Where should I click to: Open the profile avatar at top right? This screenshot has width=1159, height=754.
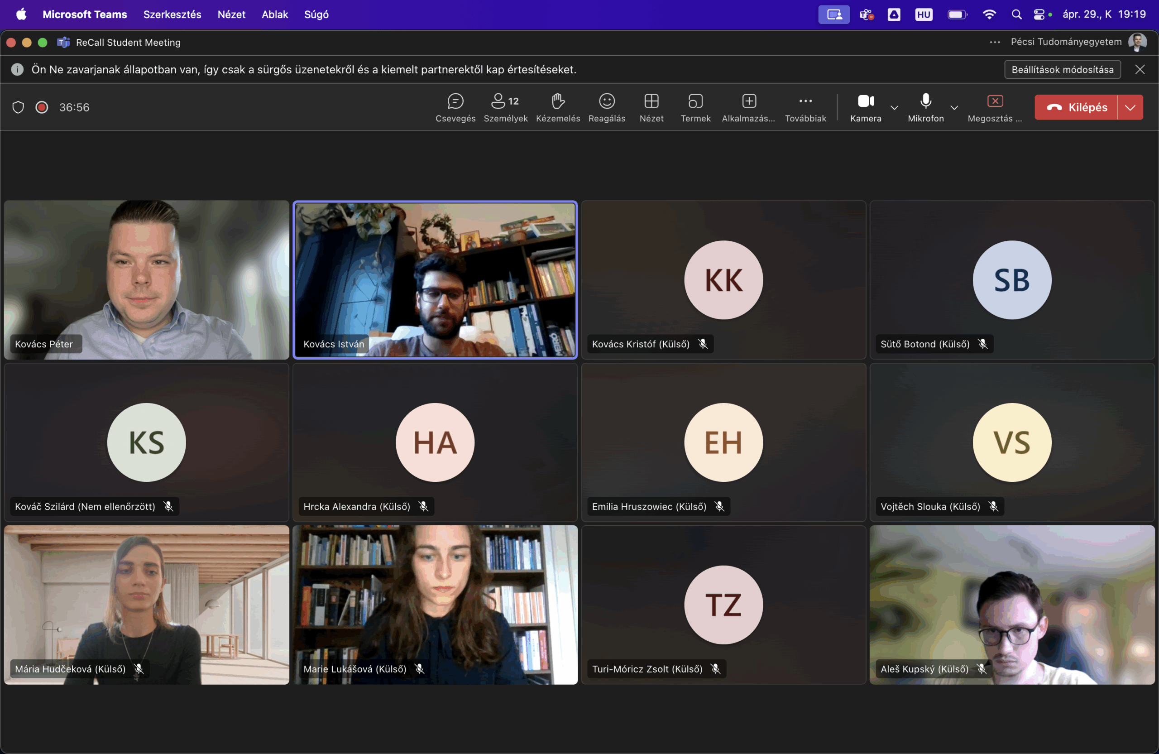point(1138,43)
